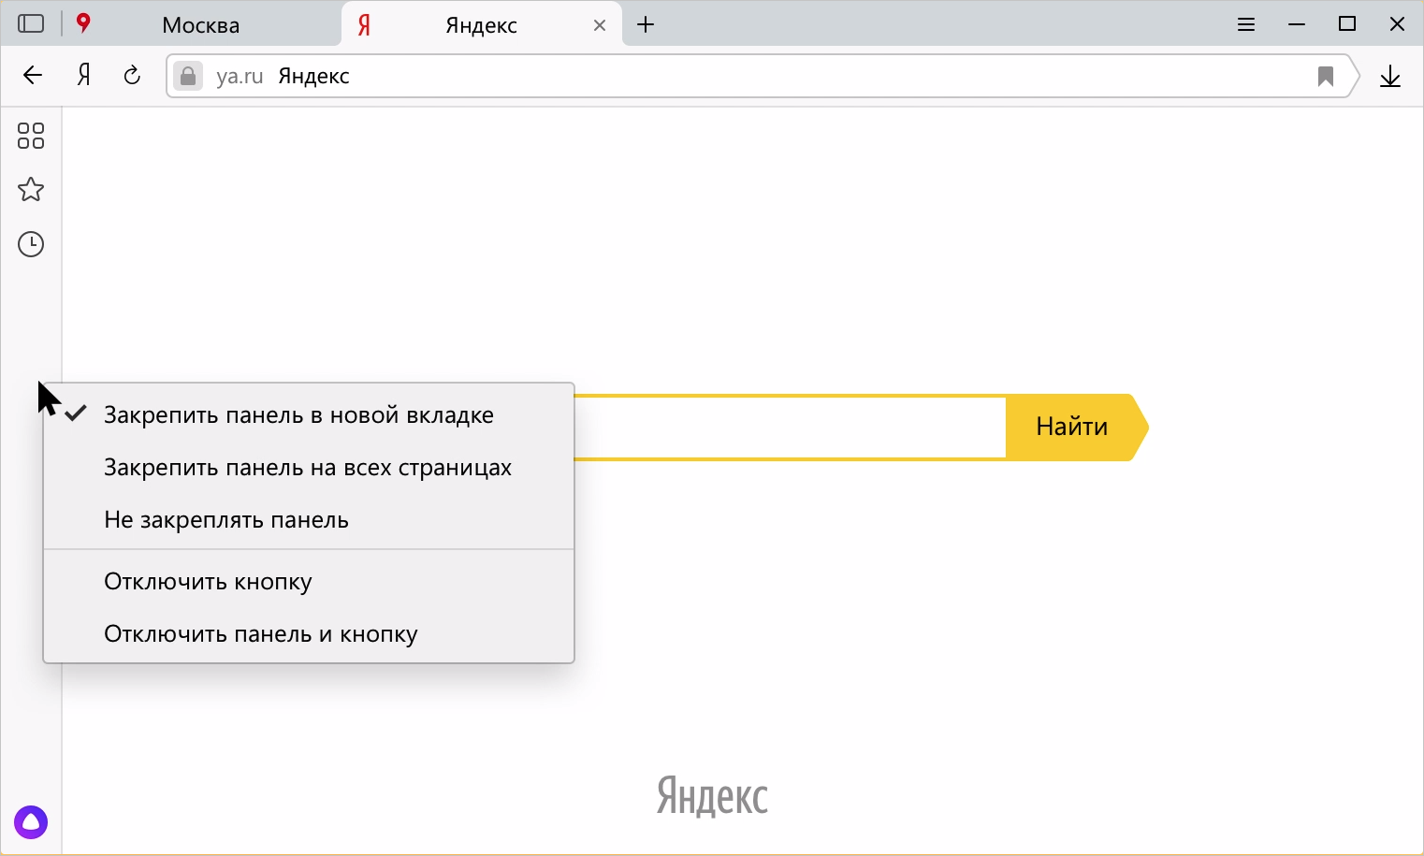1424x856 pixels.
Task: Select the Яндекс tab
Action: pos(483,24)
